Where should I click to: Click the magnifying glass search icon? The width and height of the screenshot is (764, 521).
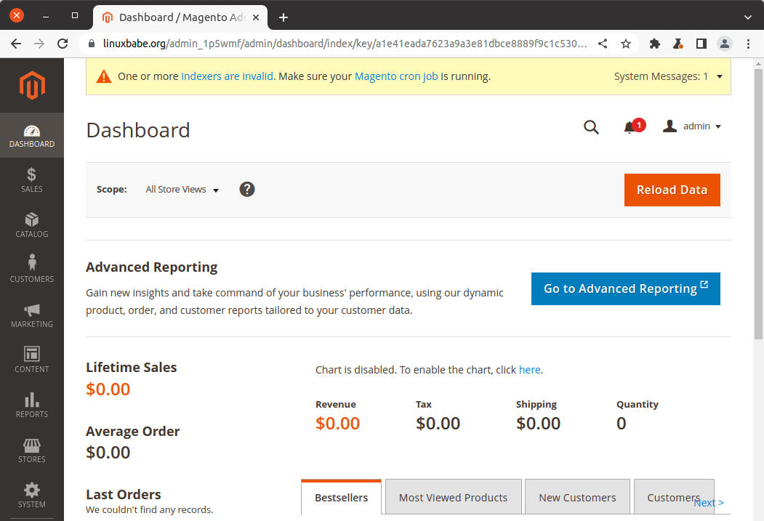591,127
